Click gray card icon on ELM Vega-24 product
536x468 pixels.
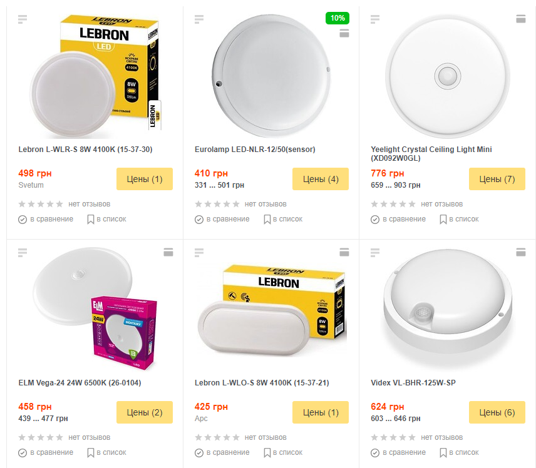168,252
